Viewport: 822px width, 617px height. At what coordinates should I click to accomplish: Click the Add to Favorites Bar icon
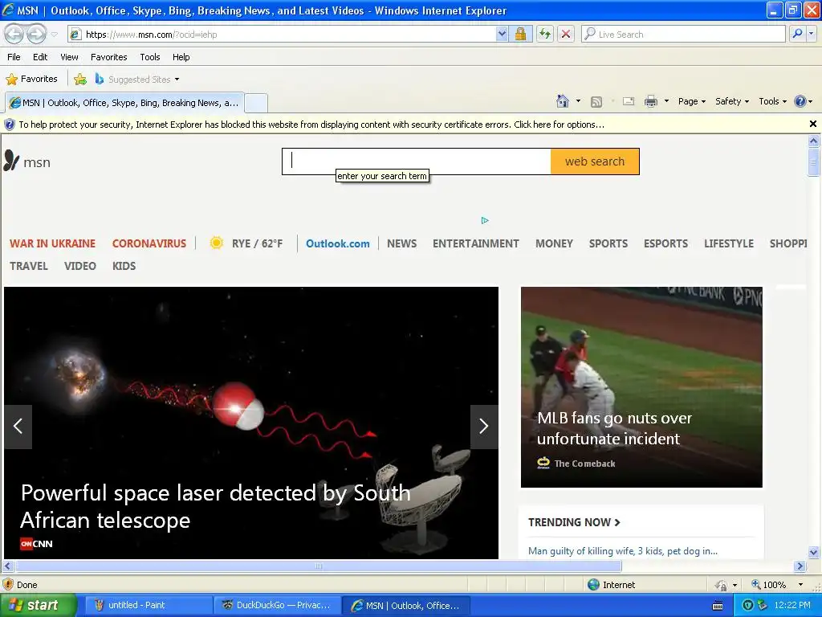click(80, 80)
